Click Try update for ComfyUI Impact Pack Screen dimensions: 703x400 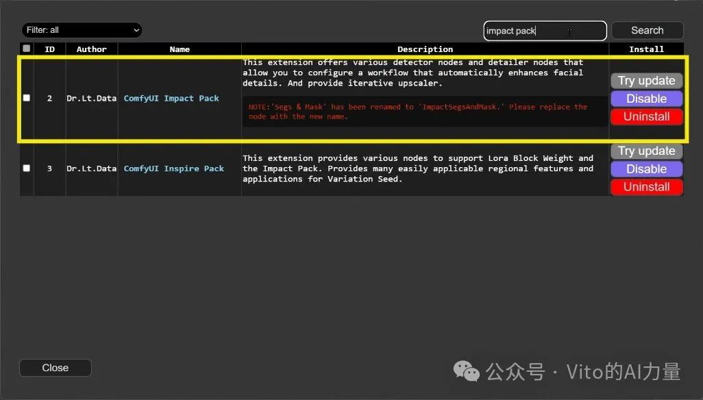[647, 81]
